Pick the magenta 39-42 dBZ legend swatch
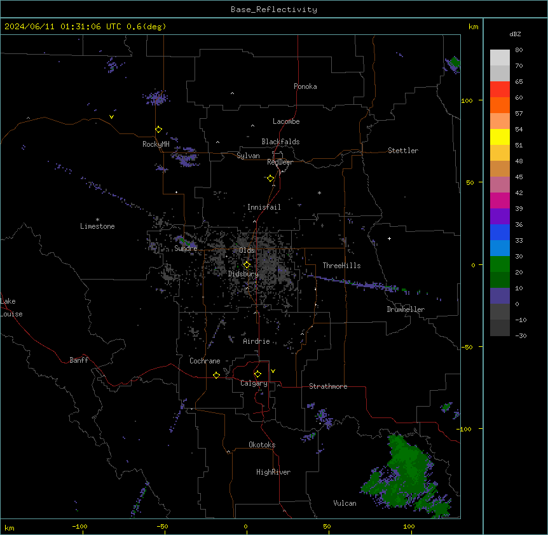This screenshot has width=548, height=535. point(500,200)
